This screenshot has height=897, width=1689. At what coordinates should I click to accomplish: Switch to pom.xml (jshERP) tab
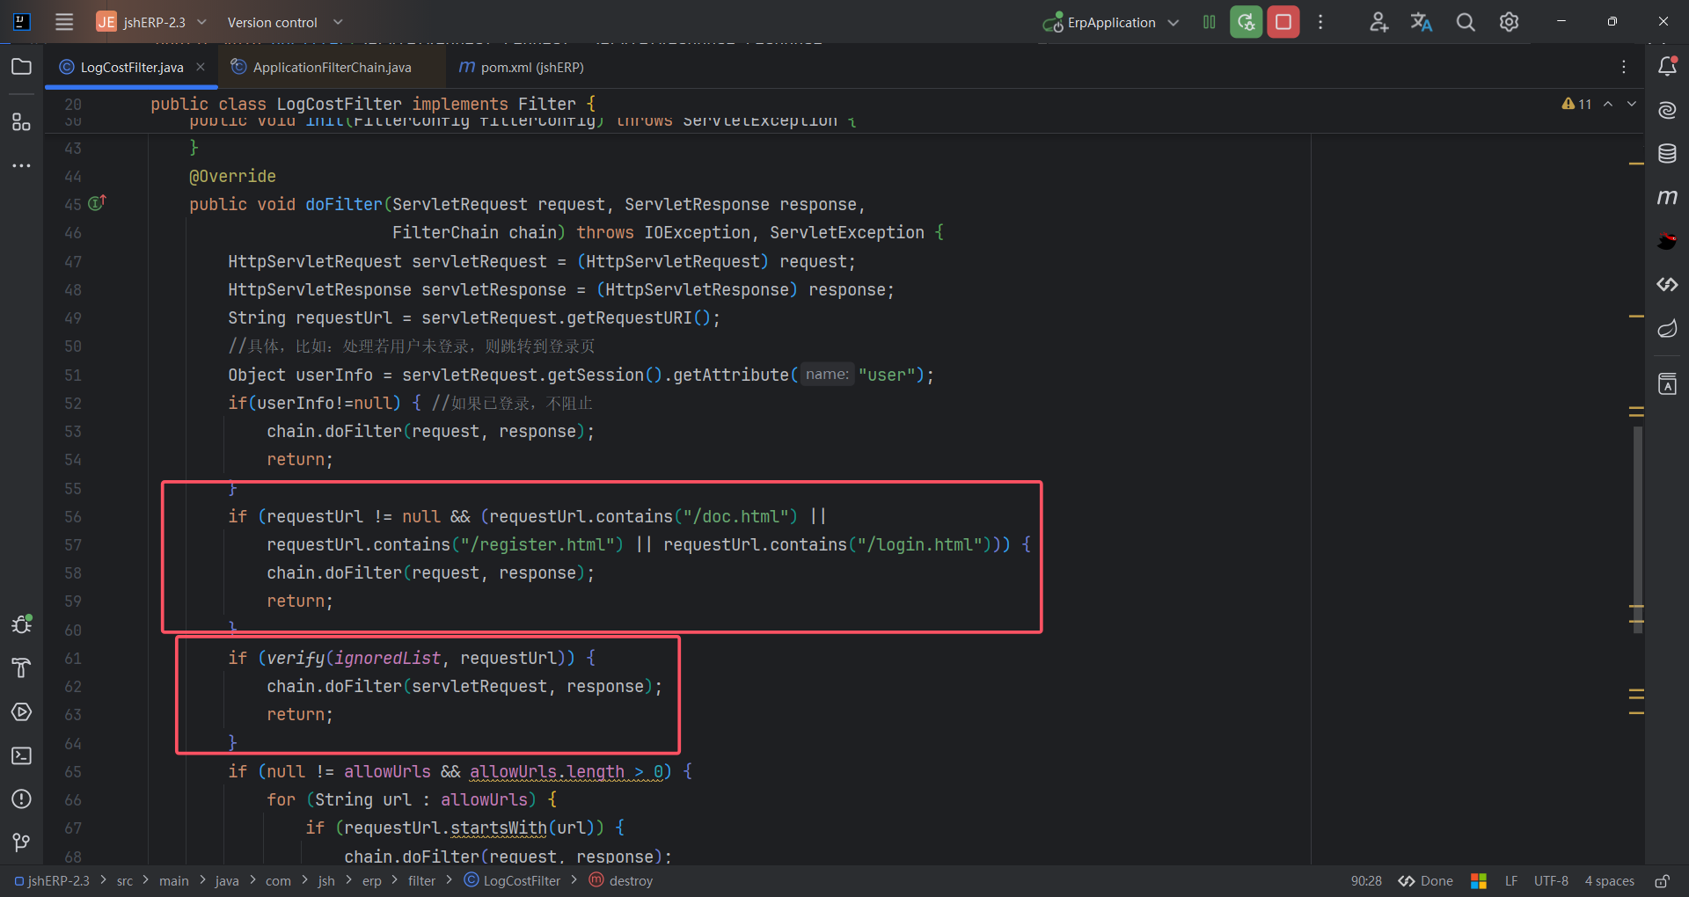coord(521,67)
